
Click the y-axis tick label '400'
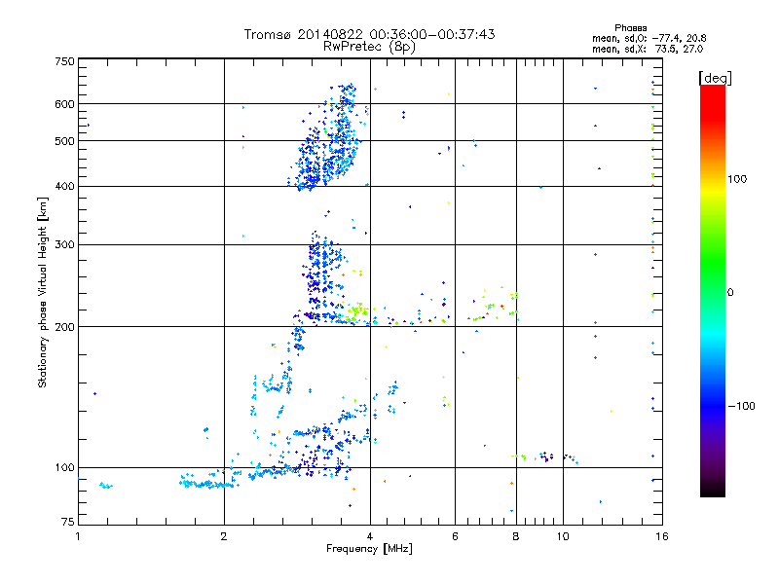[64, 187]
